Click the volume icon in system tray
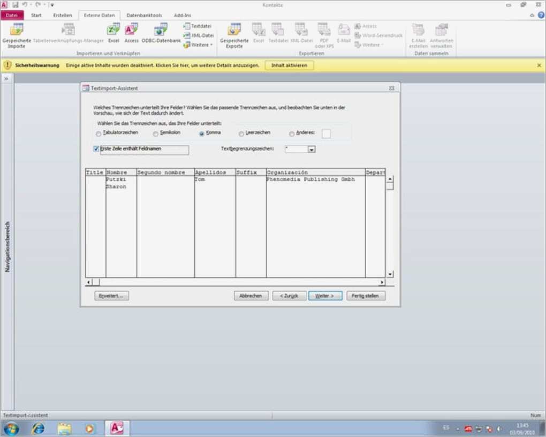The width and height of the screenshot is (546, 437). point(499,429)
